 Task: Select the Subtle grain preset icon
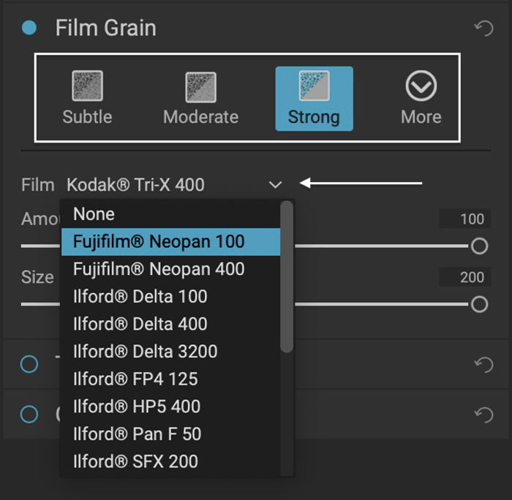pos(87,87)
